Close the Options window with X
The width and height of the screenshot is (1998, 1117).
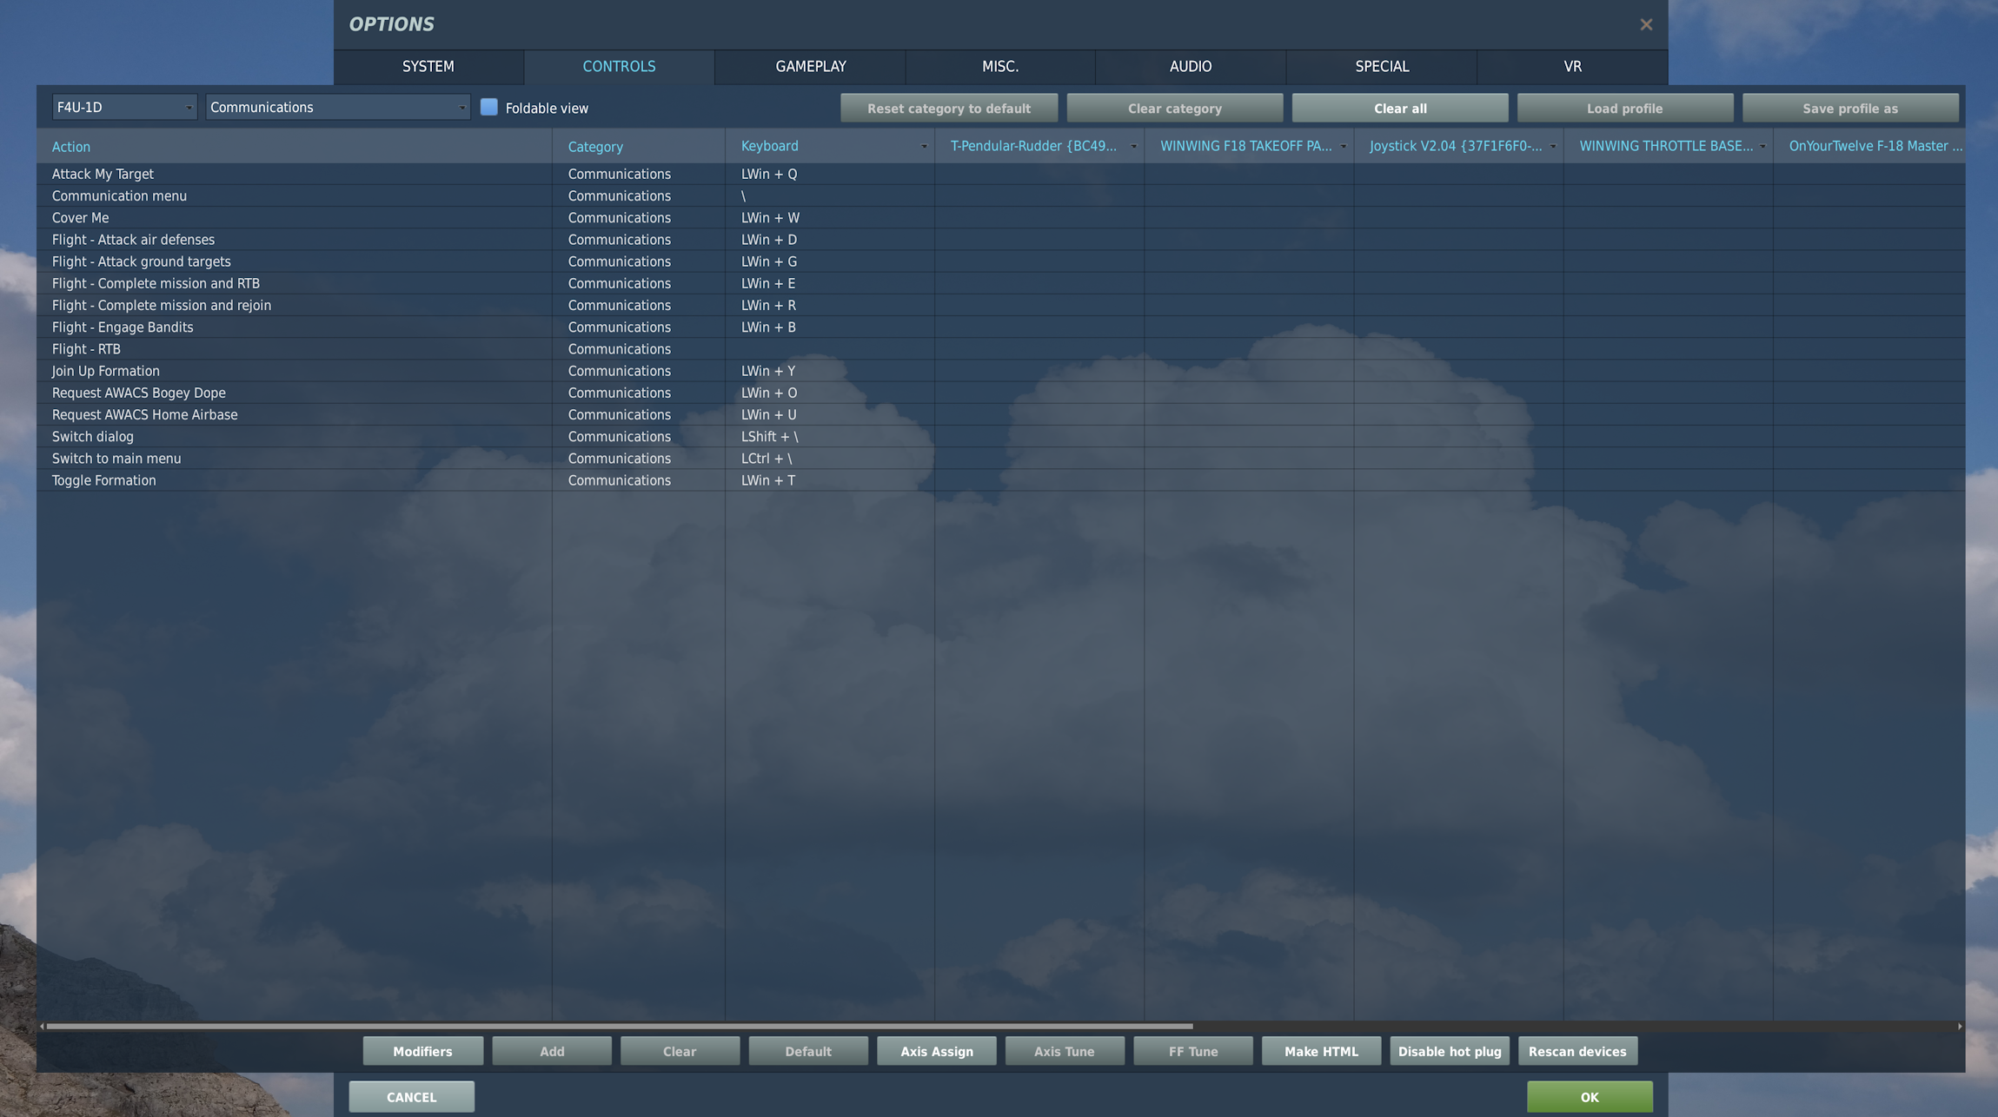(x=1646, y=24)
